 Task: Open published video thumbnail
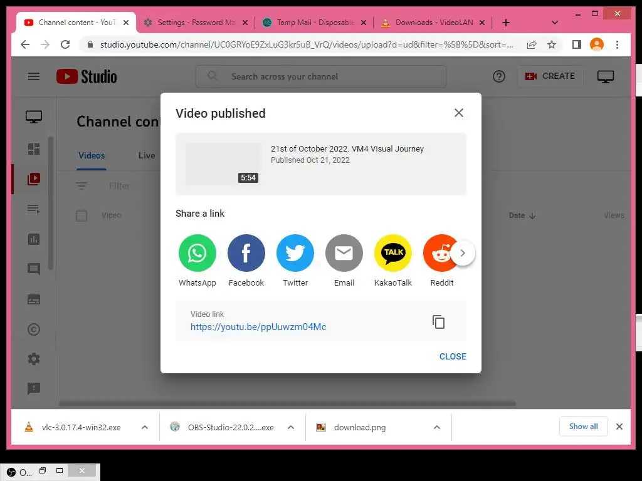[x=223, y=163]
